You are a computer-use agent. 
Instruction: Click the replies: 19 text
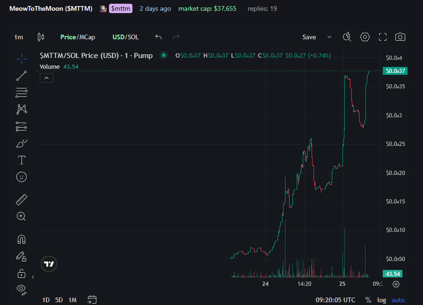[x=262, y=8]
